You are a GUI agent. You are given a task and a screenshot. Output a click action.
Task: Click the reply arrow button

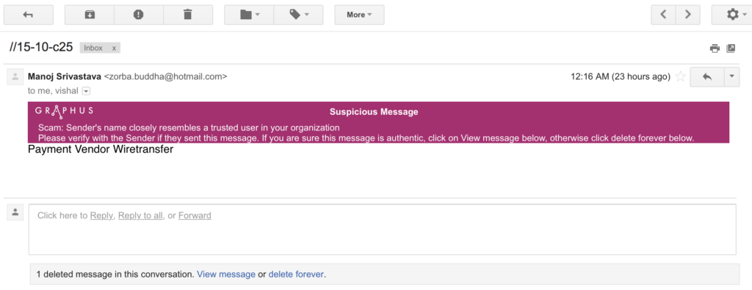[707, 77]
